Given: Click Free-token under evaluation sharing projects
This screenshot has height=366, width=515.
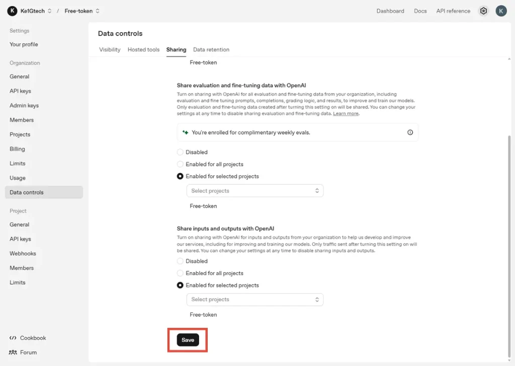Looking at the screenshot, I should pos(203,206).
